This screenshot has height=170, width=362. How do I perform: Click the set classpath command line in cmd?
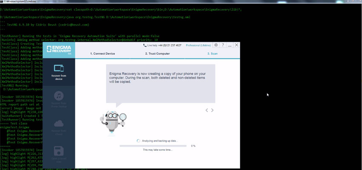121,9
